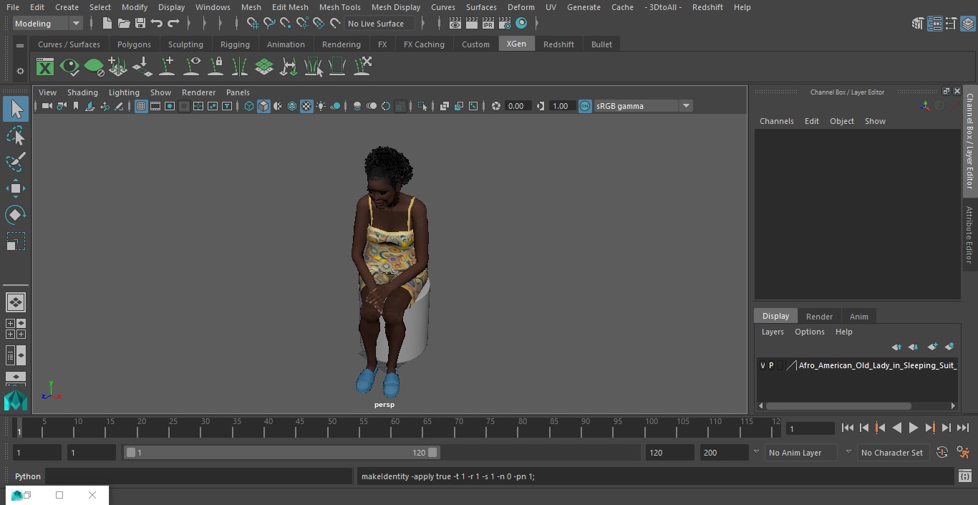This screenshot has height=505, width=978.
Task: Toggle the P playback box of the layer
Action: coord(771,365)
